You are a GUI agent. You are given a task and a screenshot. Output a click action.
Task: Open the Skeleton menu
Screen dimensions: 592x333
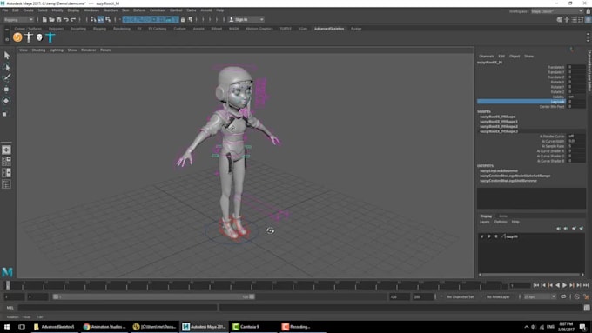click(111, 10)
